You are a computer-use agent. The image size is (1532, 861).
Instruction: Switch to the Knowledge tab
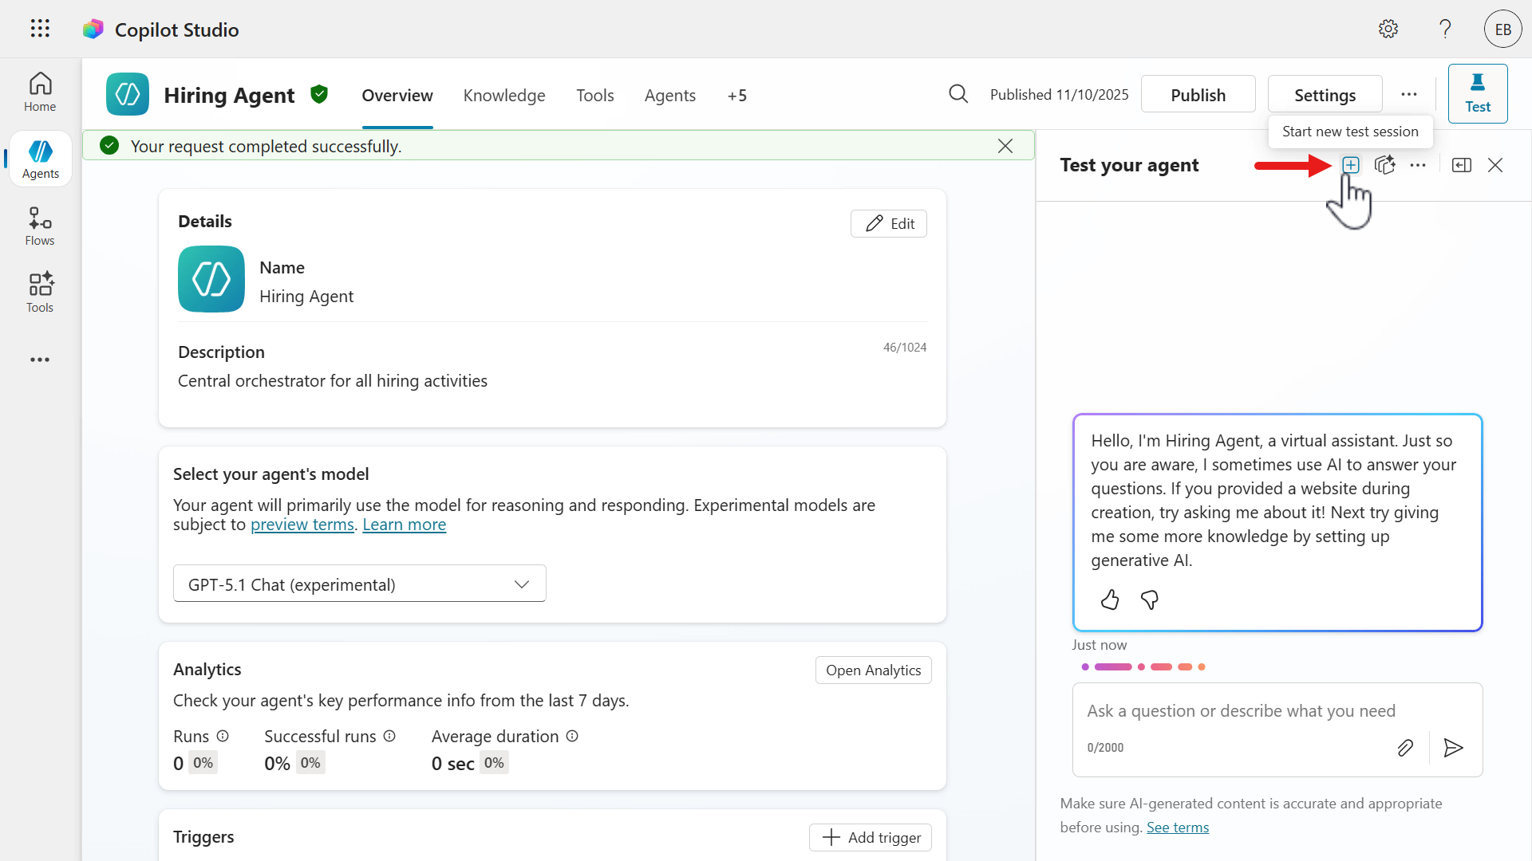pos(503,96)
